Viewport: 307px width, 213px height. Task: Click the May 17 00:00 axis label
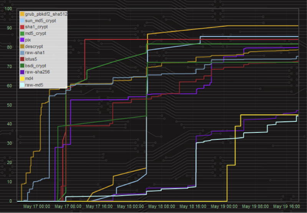36,206
